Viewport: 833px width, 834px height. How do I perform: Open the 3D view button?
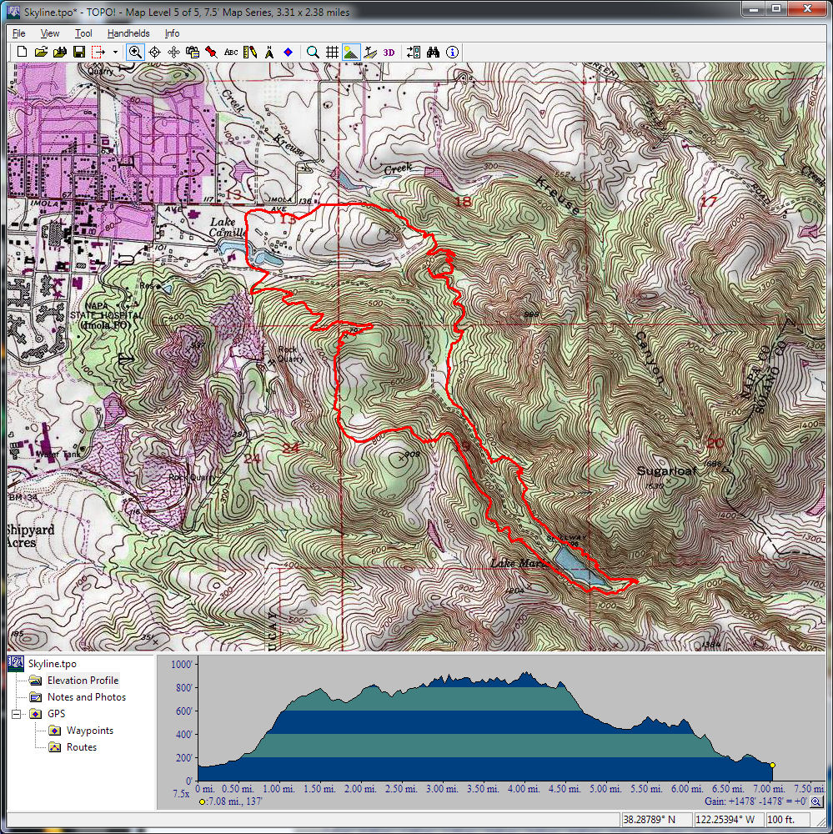389,52
